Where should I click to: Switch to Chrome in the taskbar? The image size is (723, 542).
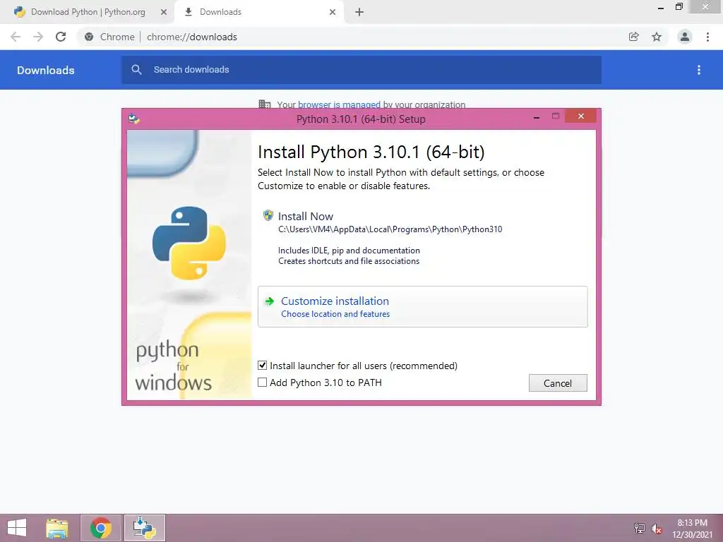point(101,528)
